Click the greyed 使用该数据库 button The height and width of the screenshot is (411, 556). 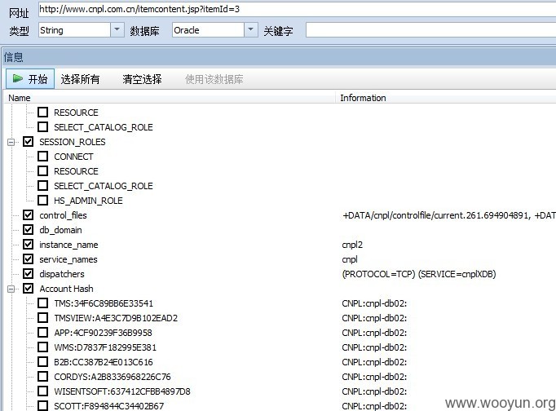click(214, 79)
